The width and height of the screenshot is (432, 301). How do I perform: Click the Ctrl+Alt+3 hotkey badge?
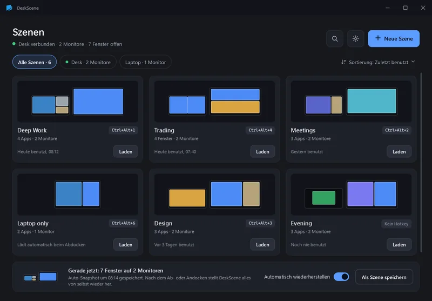pos(260,223)
